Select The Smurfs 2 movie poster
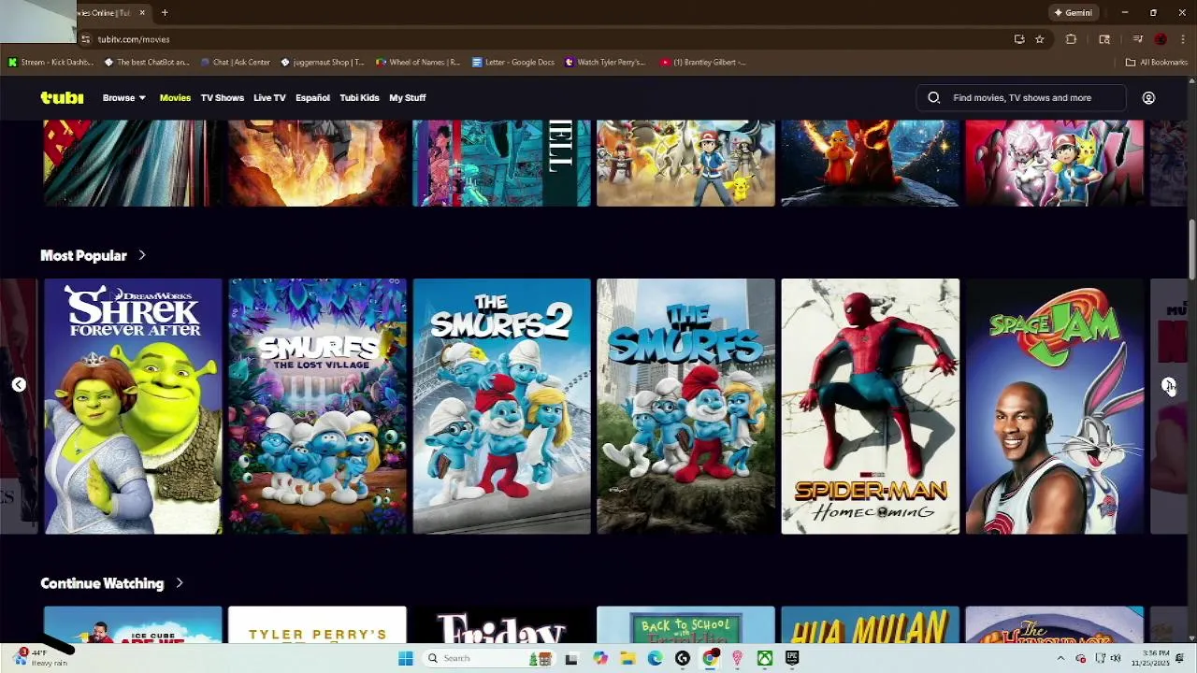The width and height of the screenshot is (1197, 673). tap(501, 406)
